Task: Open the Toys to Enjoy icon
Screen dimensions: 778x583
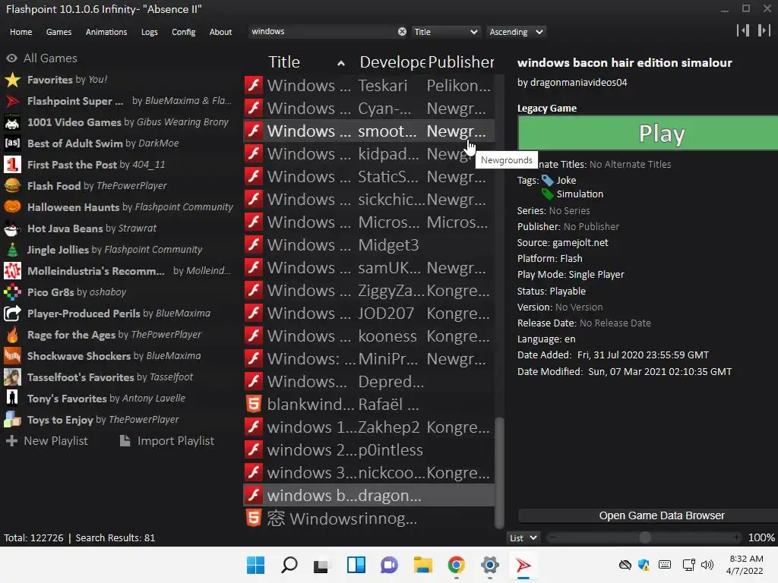Action: [x=12, y=420]
